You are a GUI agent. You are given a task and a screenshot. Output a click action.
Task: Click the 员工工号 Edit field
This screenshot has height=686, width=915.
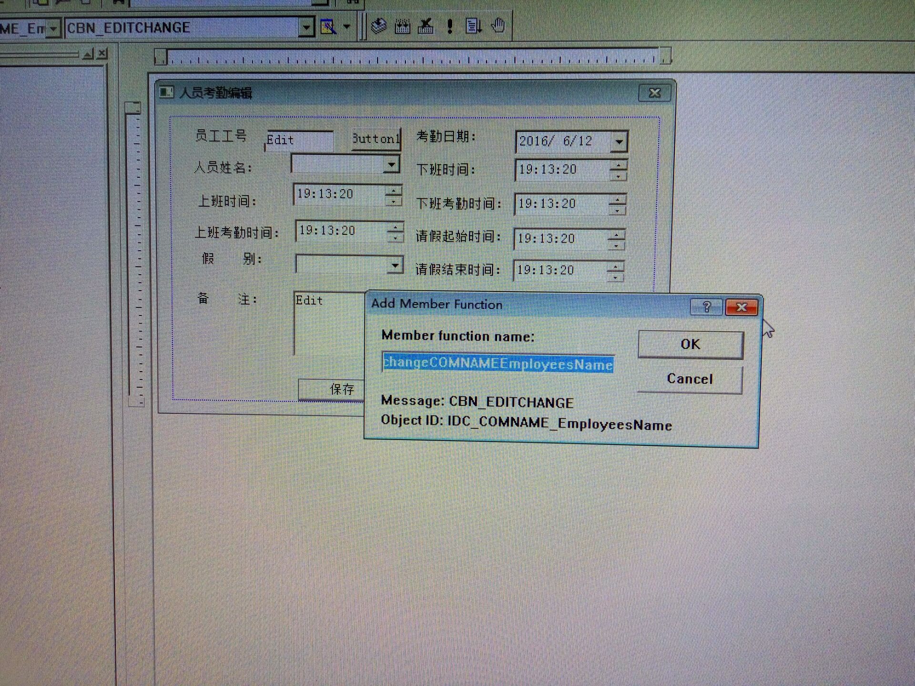coord(299,140)
